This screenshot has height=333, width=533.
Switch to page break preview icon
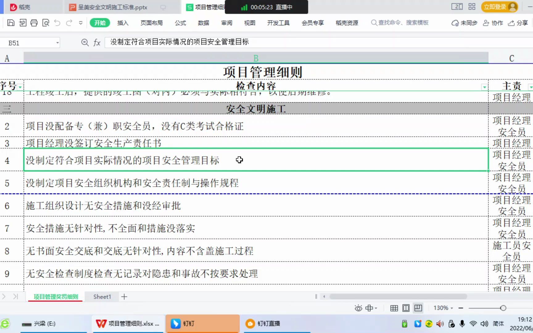[x=418, y=308]
